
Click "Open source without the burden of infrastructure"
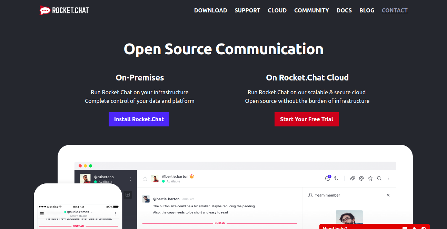click(307, 101)
